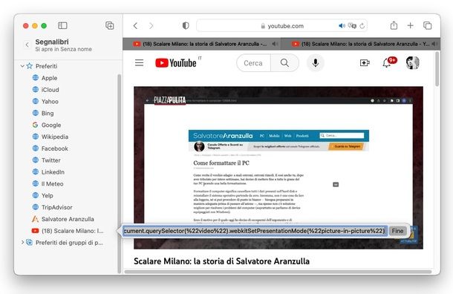The image size is (453, 294).
Task: Open the privacy report shield icon
Action: [186, 26]
